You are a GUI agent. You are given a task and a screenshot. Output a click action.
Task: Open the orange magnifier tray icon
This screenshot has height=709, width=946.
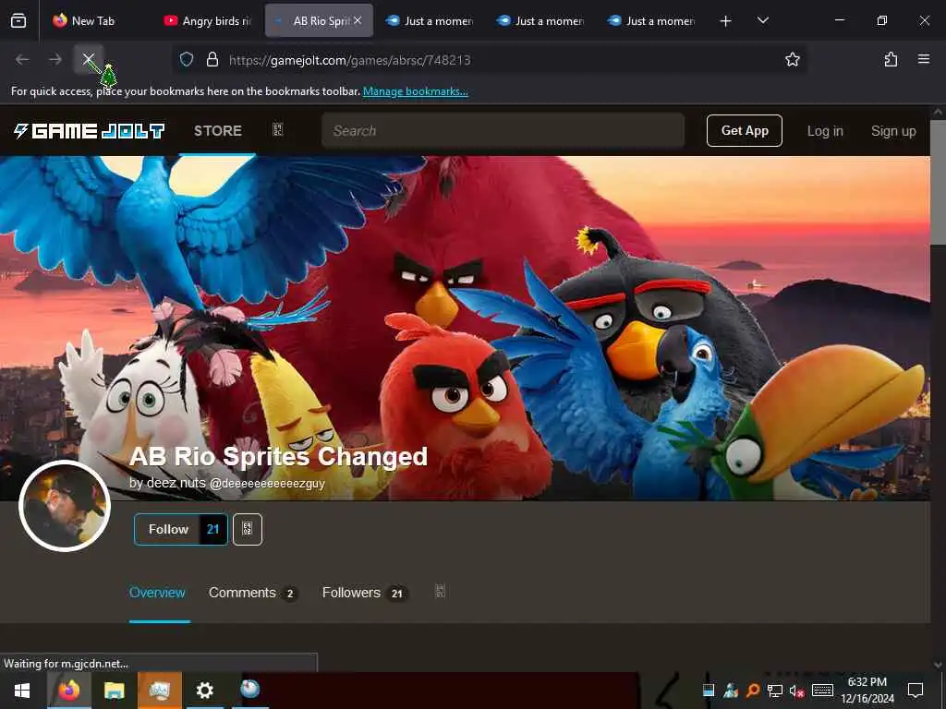pyautogui.click(x=753, y=691)
